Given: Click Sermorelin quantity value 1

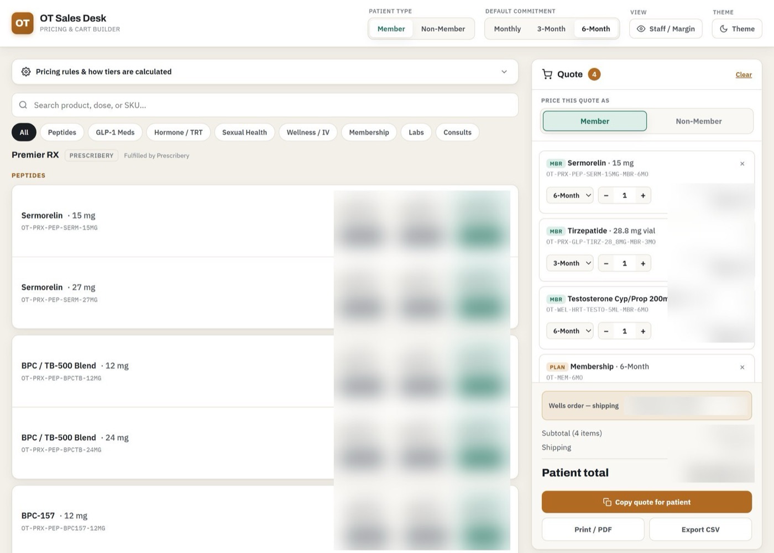Looking at the screenshot, I should [x=625, y=195].
